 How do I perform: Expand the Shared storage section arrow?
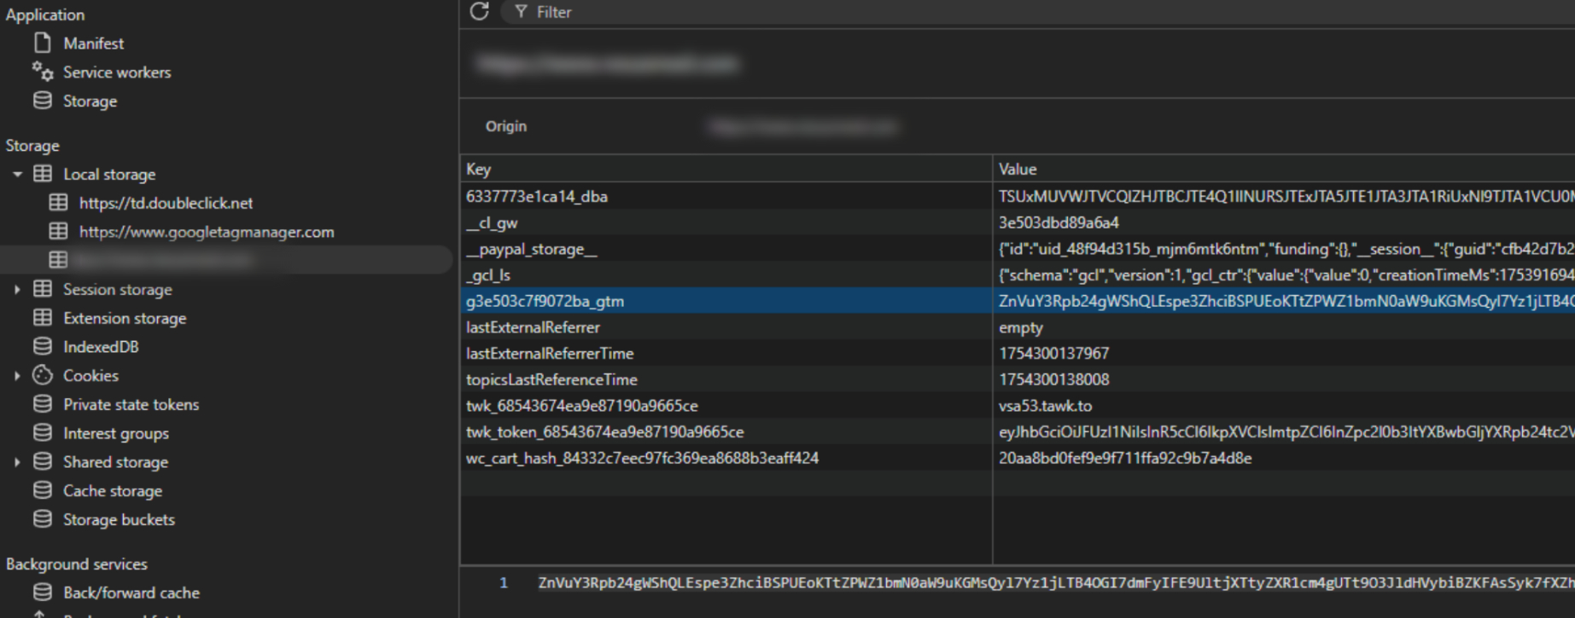17,462
